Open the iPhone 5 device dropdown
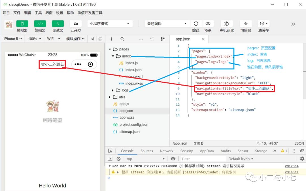Viewport: 306px width, 191px height. pos(13,39)
